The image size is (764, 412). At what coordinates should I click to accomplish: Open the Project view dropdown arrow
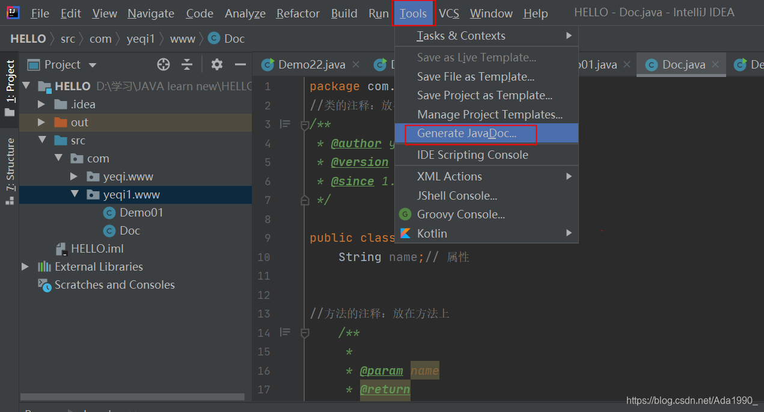[93, 65]
